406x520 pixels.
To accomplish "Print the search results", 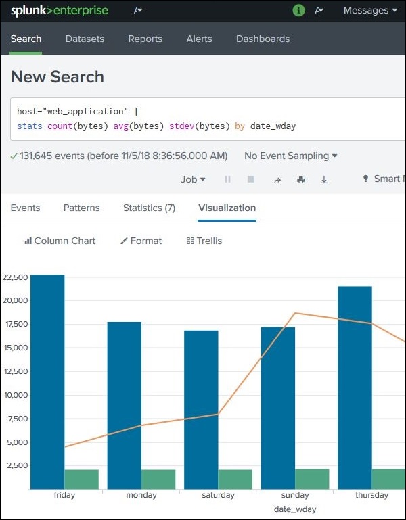I will [300, 179].
